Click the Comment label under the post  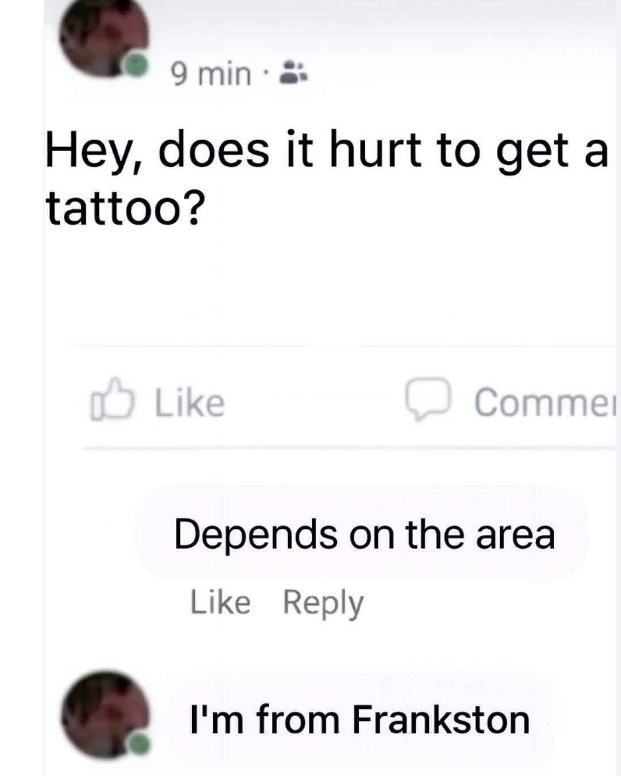tap(545, 402)
